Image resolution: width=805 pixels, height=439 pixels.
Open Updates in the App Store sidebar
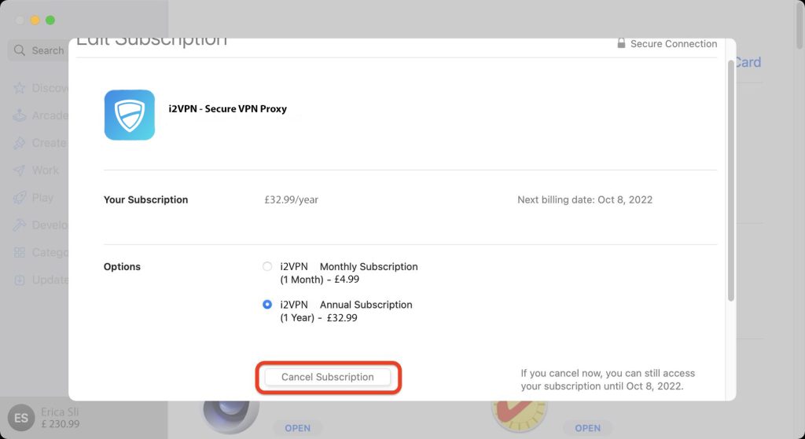41,280
